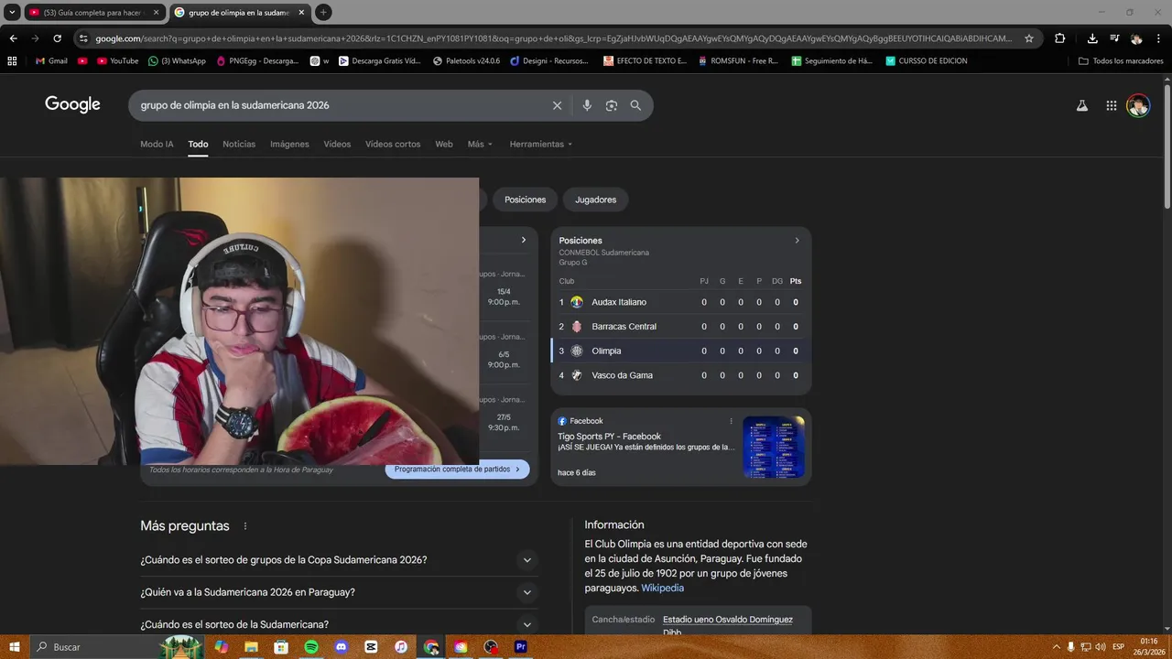Open the Google account profile picture
Image resolution: width=1172 pixels, height=659 pixels.
point(1138,105)
